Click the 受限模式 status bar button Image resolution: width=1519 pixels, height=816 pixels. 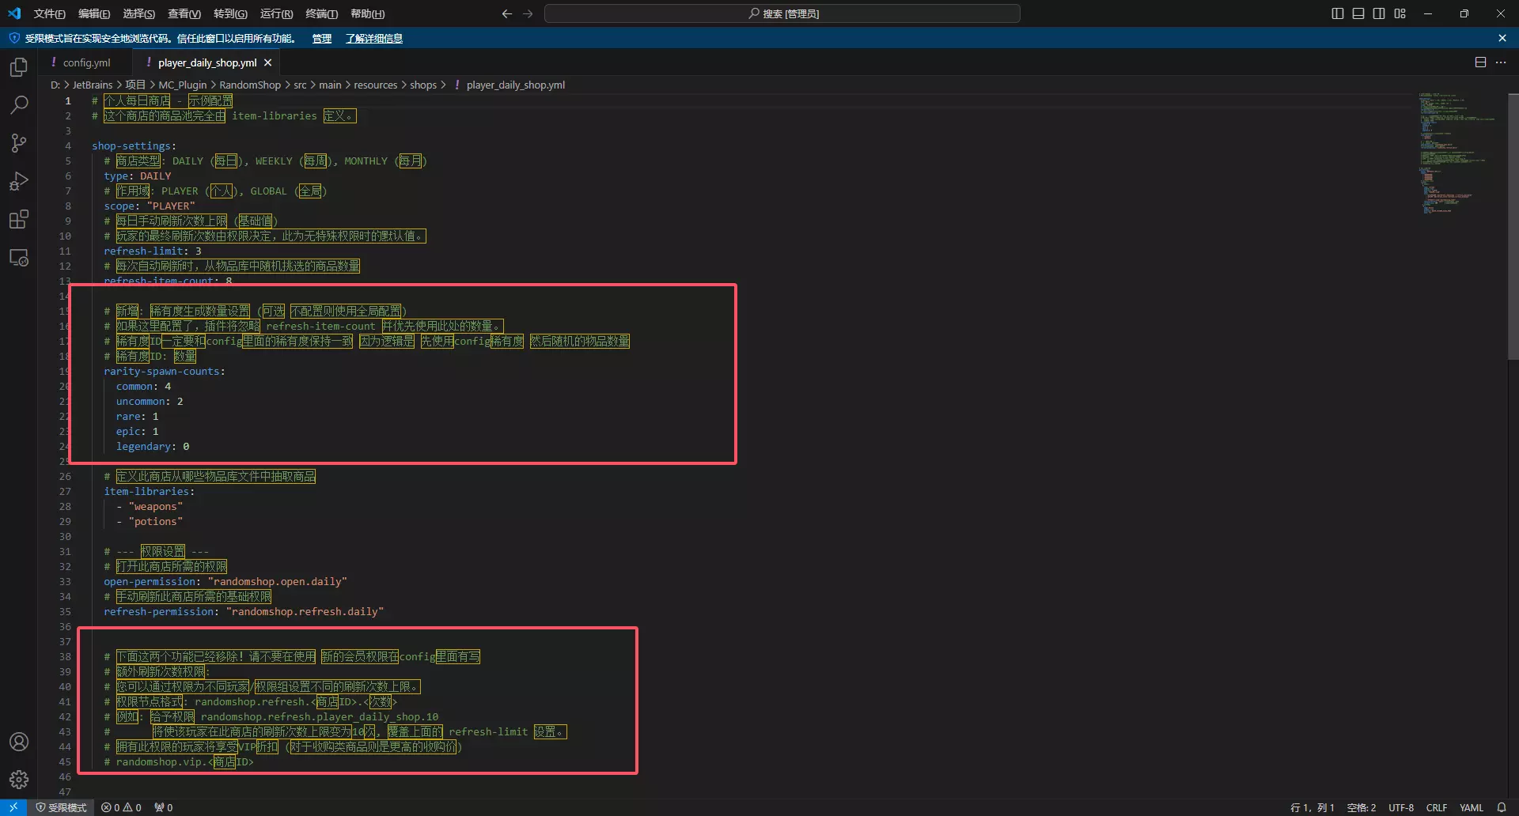tap(61, 807)
